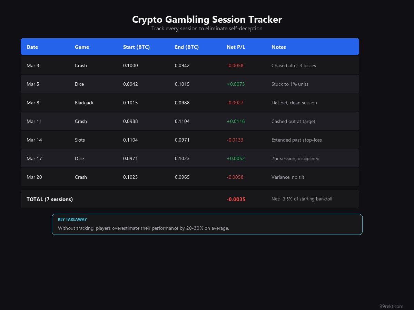Click the Game column header
The width and height of the screenshot is (414, 310).
point(82,47)
